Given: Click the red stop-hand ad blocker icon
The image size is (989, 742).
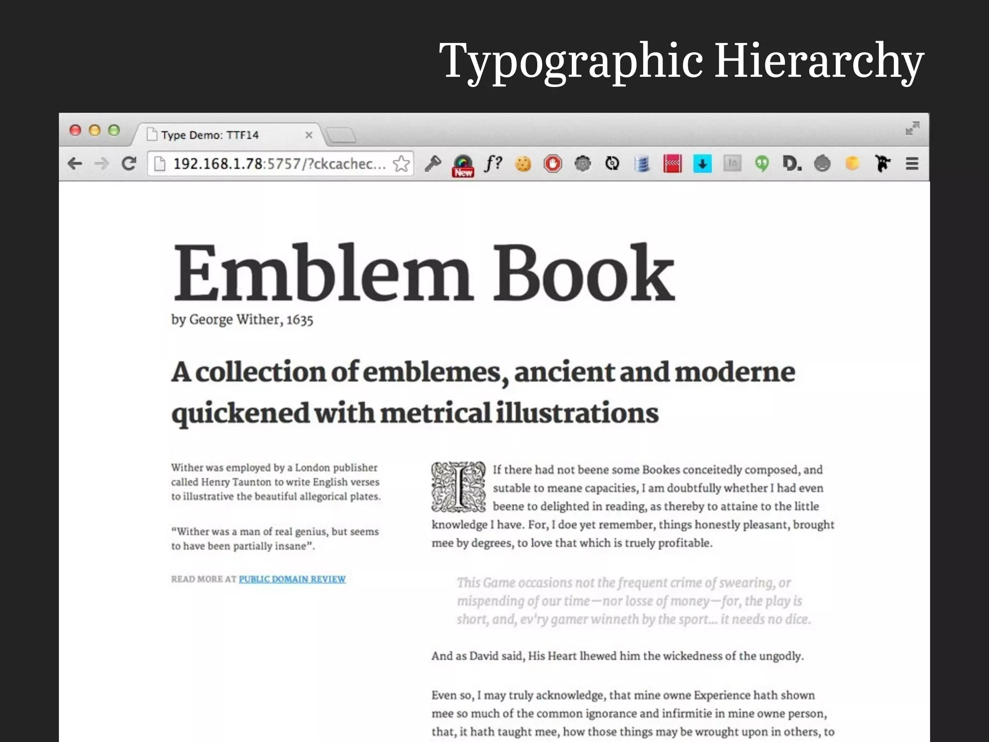Looking at the screenshot, I should coord(553,164).
